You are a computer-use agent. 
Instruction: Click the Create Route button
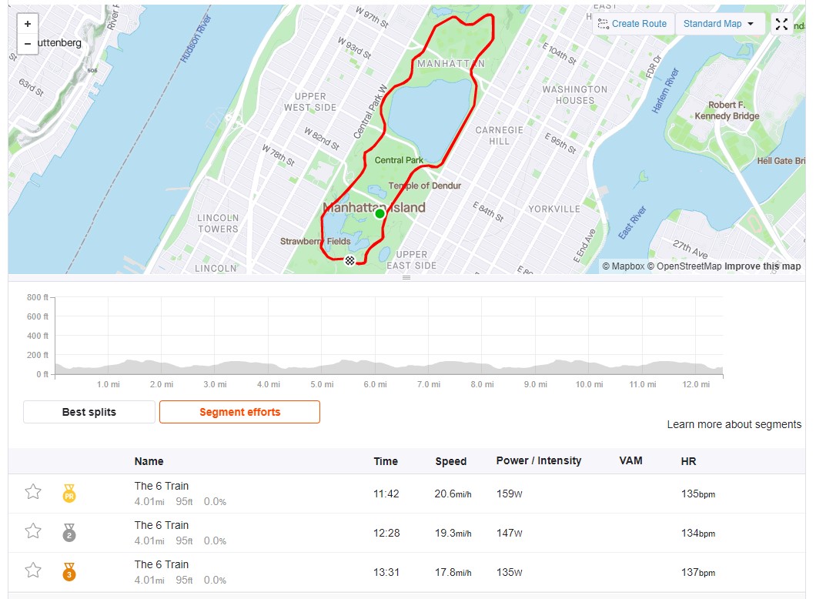point(633,24)
